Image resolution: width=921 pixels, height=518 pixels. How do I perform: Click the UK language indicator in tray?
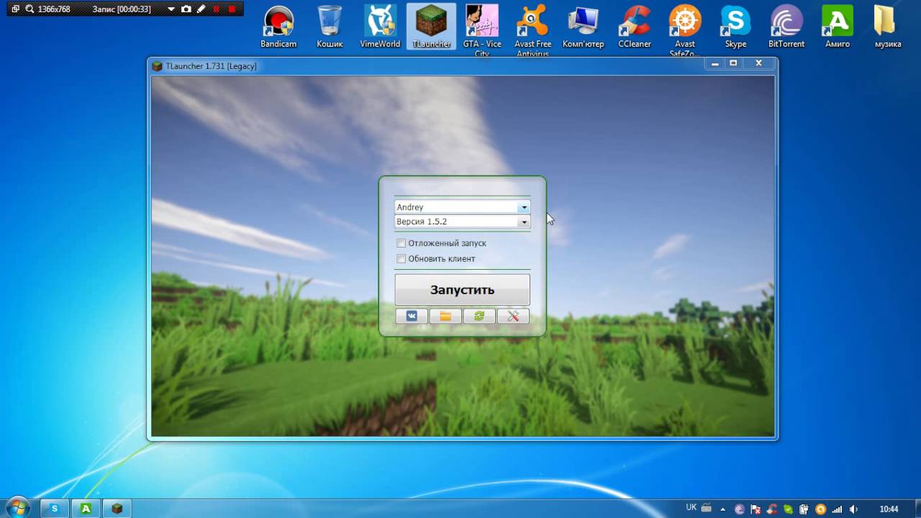(691, 507)
